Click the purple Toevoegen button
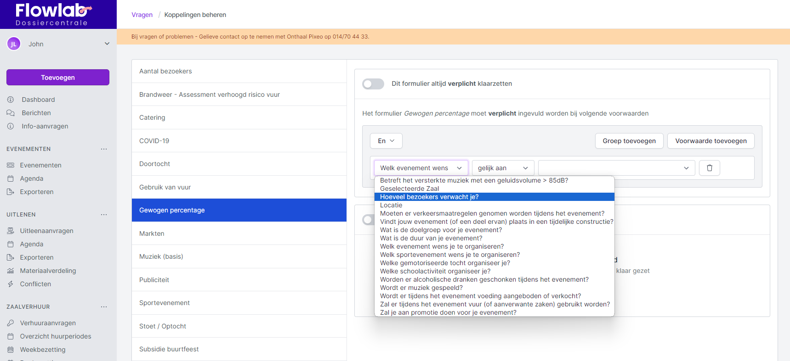The image size is (790, 361). coord(58,78)
